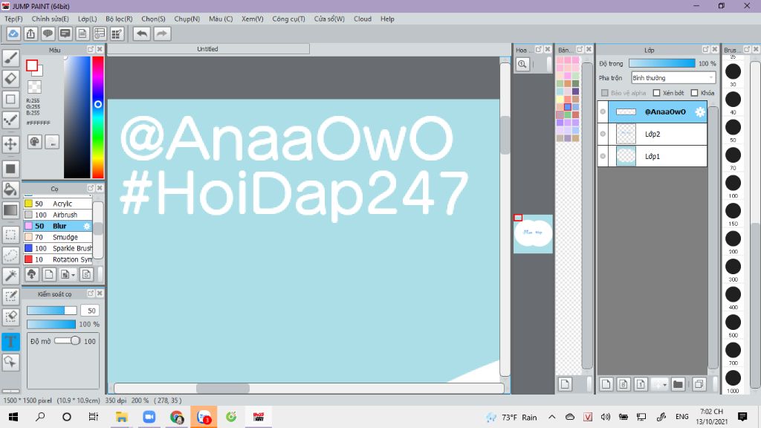Viewport: 761px width, 428px height.
Task: Toggle the Khóa checkbox
Action: (x=695, y=93)
